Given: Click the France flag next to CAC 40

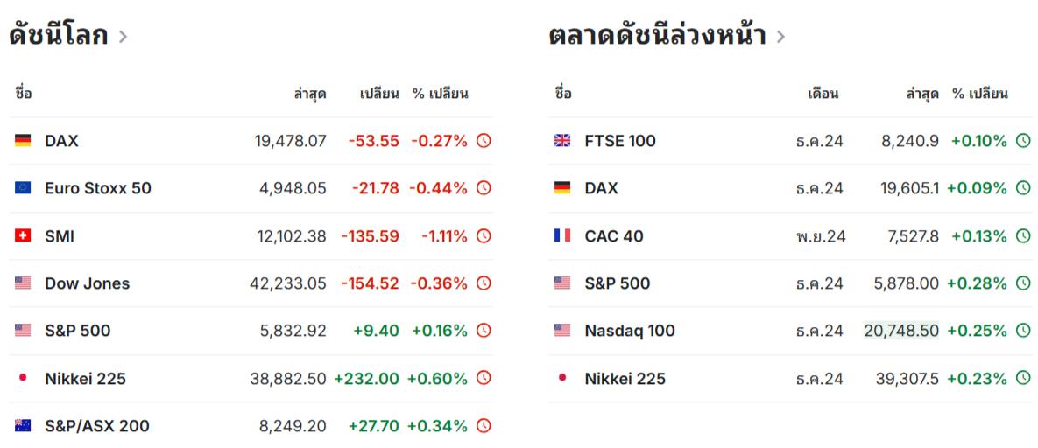Looking at the screenshot, I should [562, 236].
